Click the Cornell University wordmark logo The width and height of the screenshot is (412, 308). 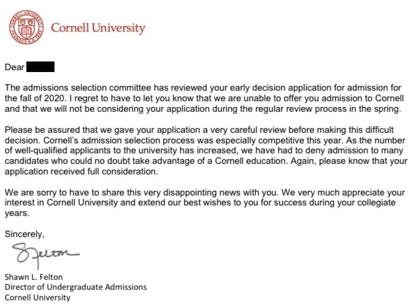[x=98, y=28]
